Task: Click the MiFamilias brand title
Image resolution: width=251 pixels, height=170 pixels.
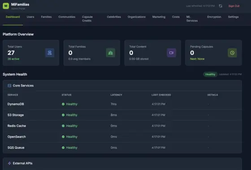Action: (x=20, y=4)
